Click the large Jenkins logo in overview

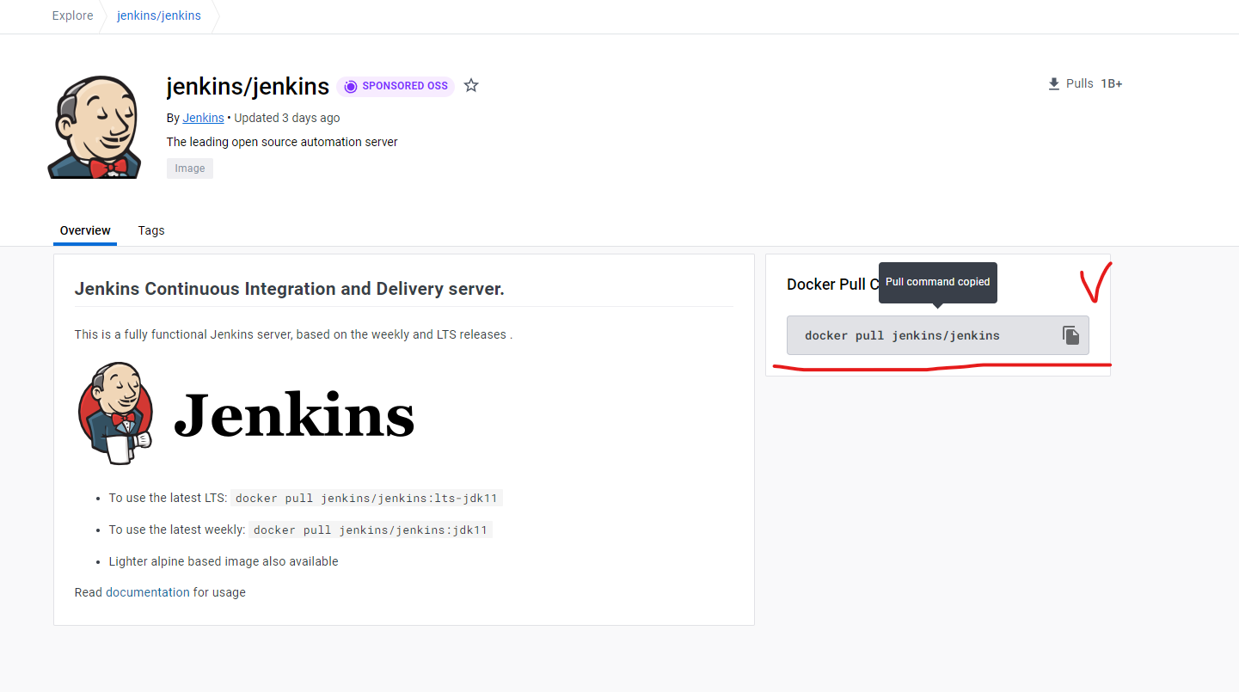pos(246,413)
